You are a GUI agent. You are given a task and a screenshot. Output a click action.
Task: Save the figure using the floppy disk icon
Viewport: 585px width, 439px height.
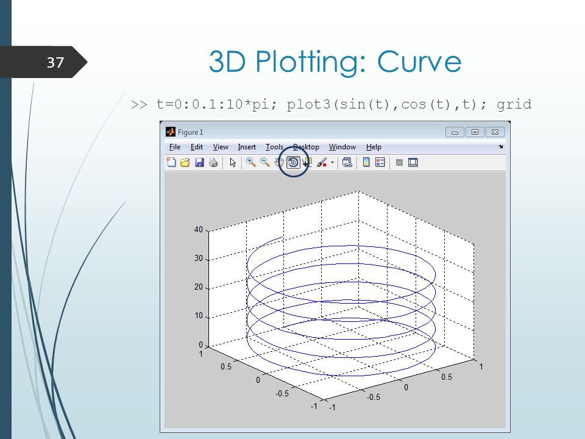(199, 162)
